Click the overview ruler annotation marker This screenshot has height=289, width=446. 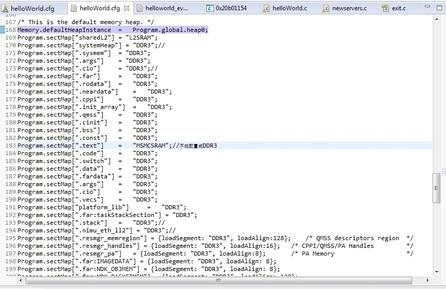pos(444,172)
